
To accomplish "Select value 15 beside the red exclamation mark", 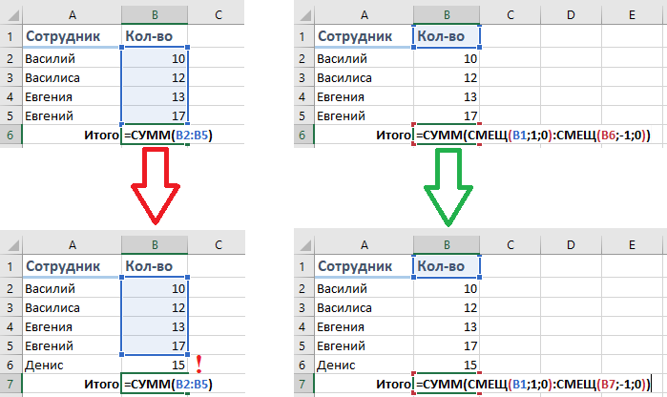I will [x=155, y=365].
